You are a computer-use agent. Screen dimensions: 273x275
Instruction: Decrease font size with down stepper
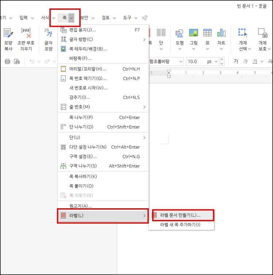click(222, 64)
